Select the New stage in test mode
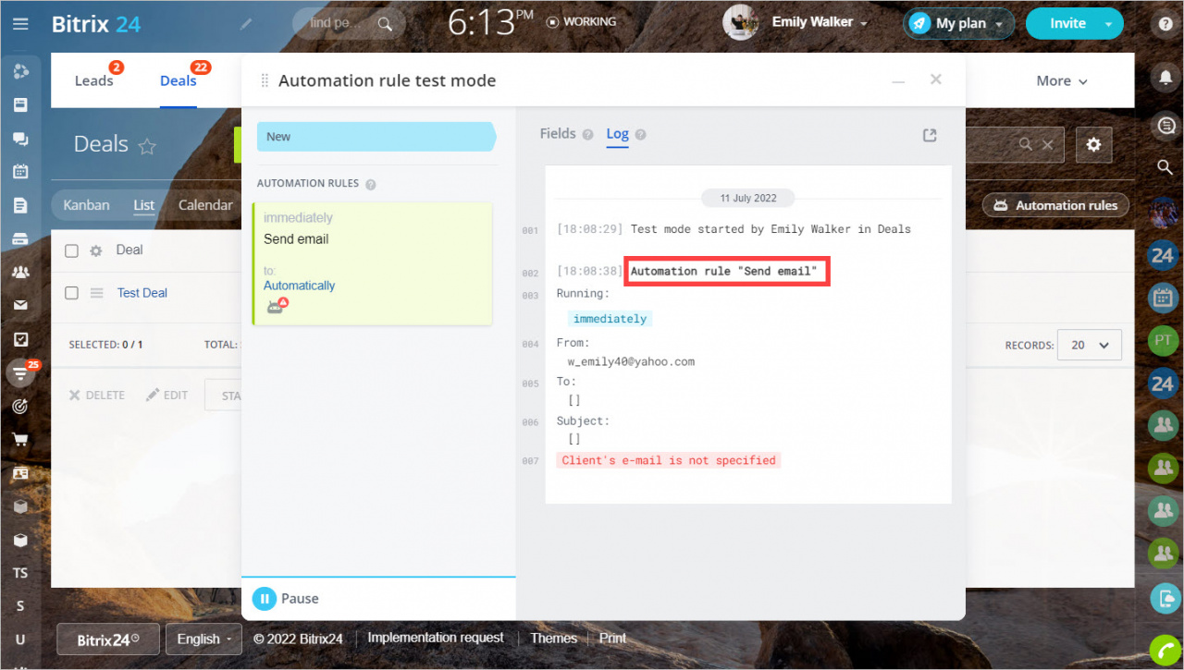 (376, 137)
